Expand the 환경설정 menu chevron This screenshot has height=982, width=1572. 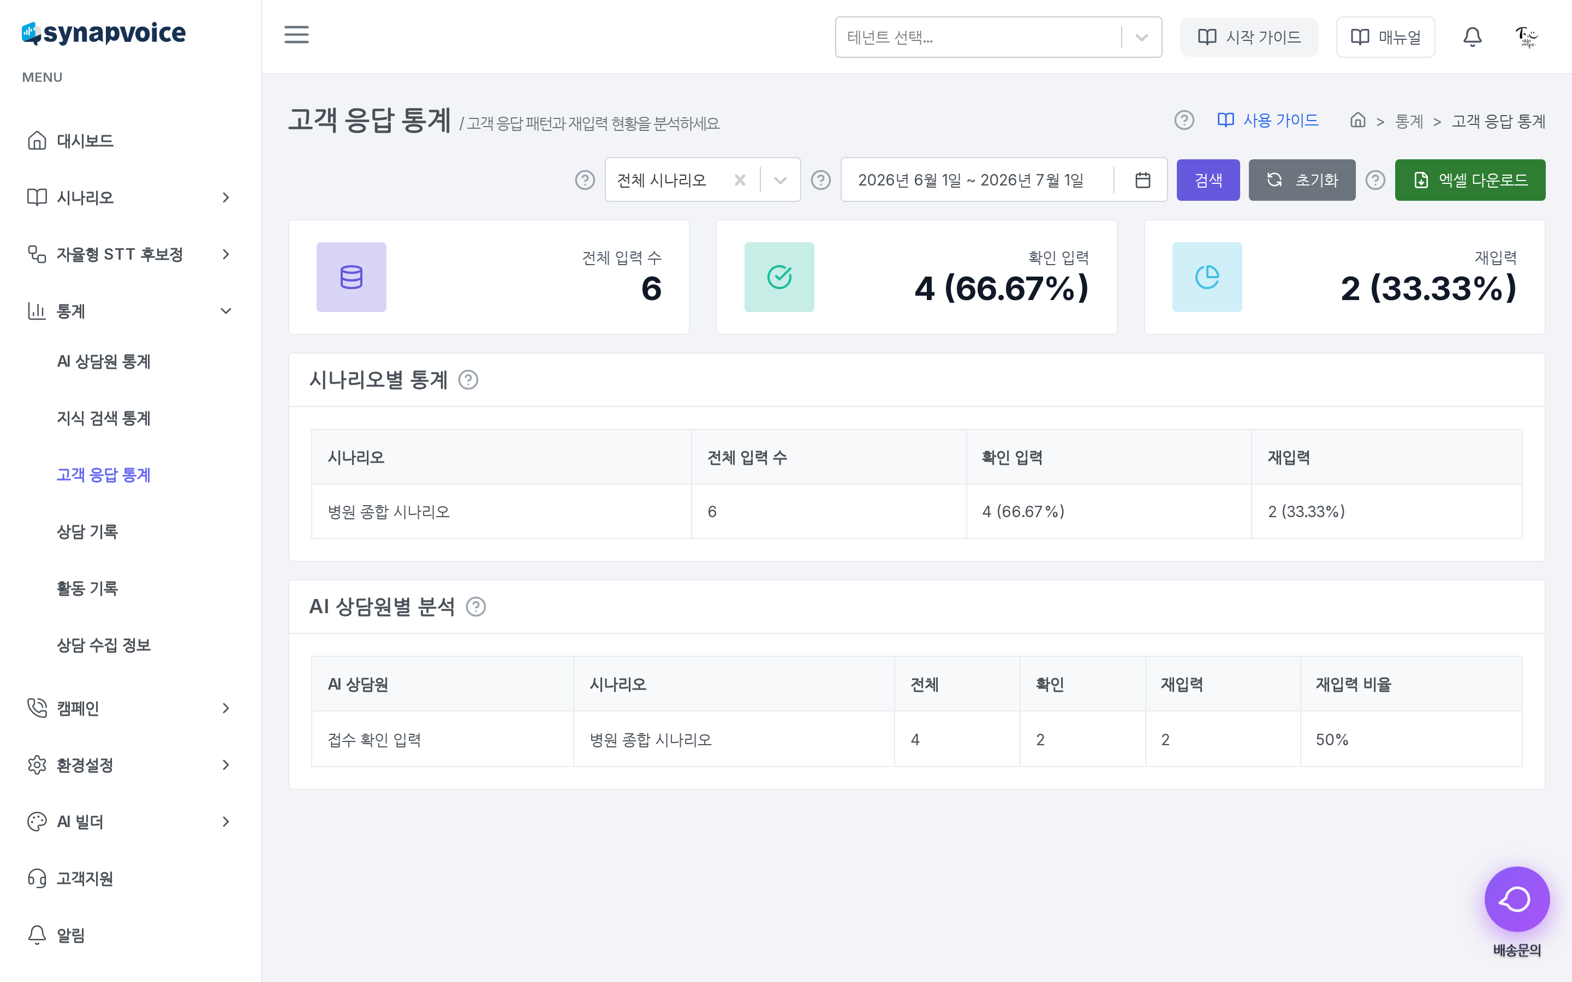[x=225, y=765]
